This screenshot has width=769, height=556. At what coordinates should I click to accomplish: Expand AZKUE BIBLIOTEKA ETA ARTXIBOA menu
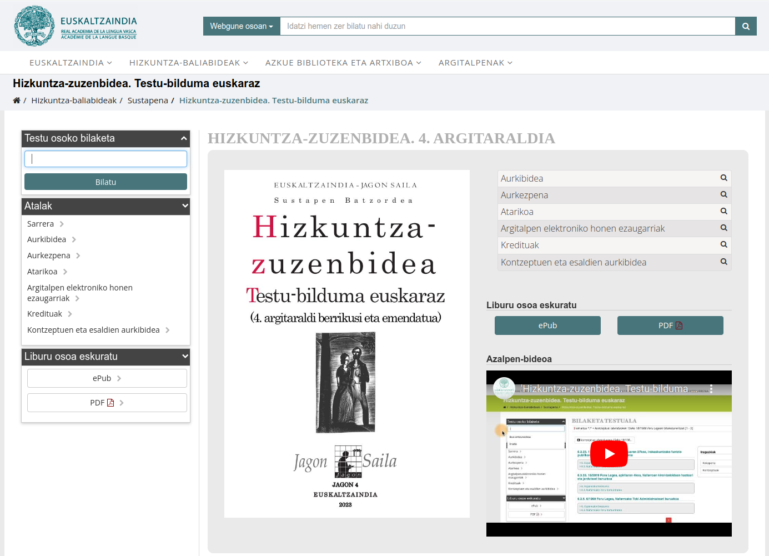point(343,63)
